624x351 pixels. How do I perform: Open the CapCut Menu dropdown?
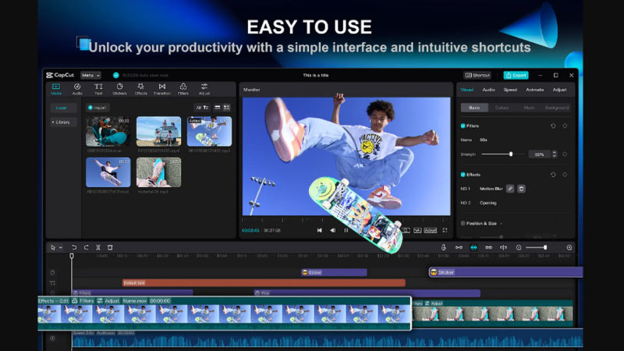coord(90,76)
